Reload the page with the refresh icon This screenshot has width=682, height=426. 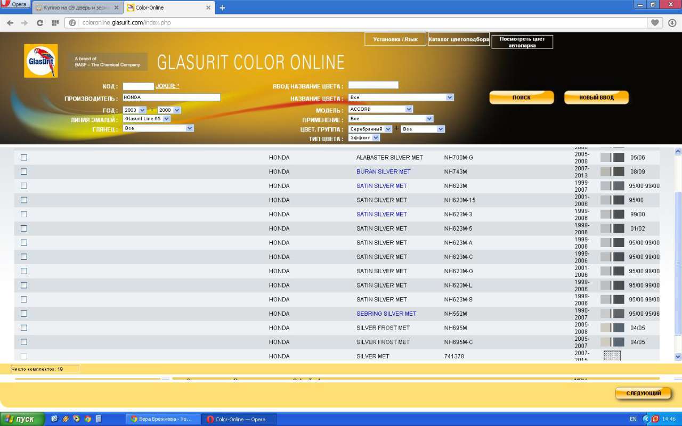pyautogui.click(x=39, y=23)
